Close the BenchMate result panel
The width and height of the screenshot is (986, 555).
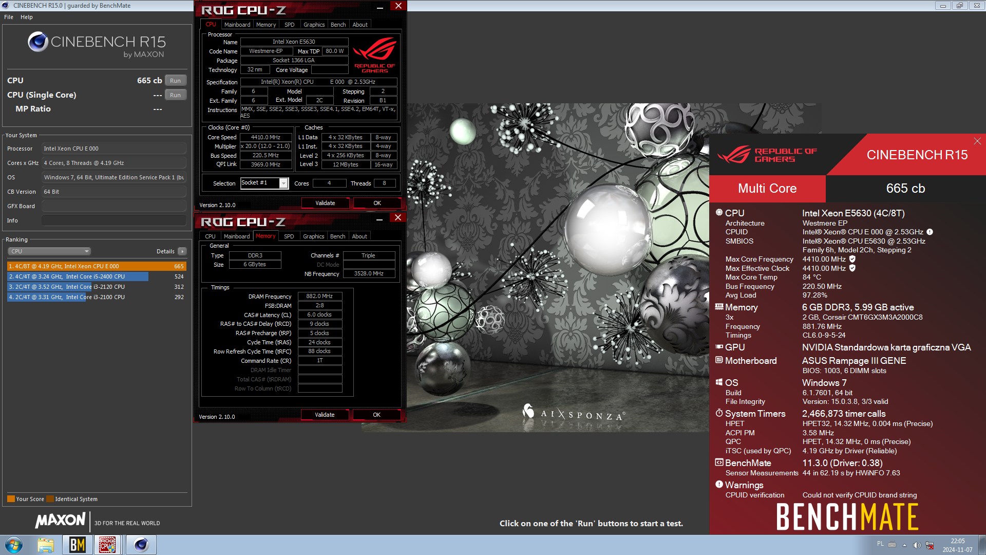(x=977, y=141)
